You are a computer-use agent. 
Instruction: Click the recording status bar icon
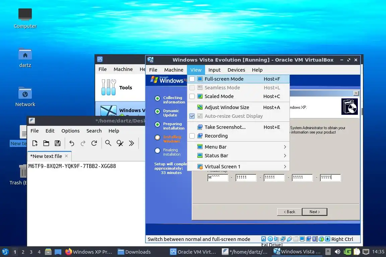point(309,239)
